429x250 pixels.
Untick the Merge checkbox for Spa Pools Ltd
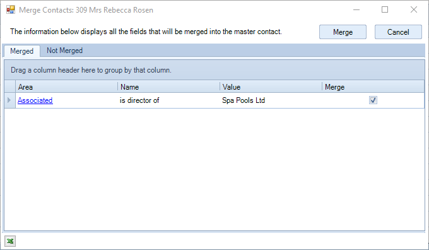click(x=373, y=100)
